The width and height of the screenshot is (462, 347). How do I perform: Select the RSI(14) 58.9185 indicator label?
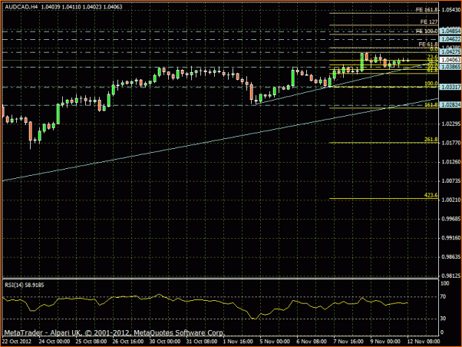24,285
